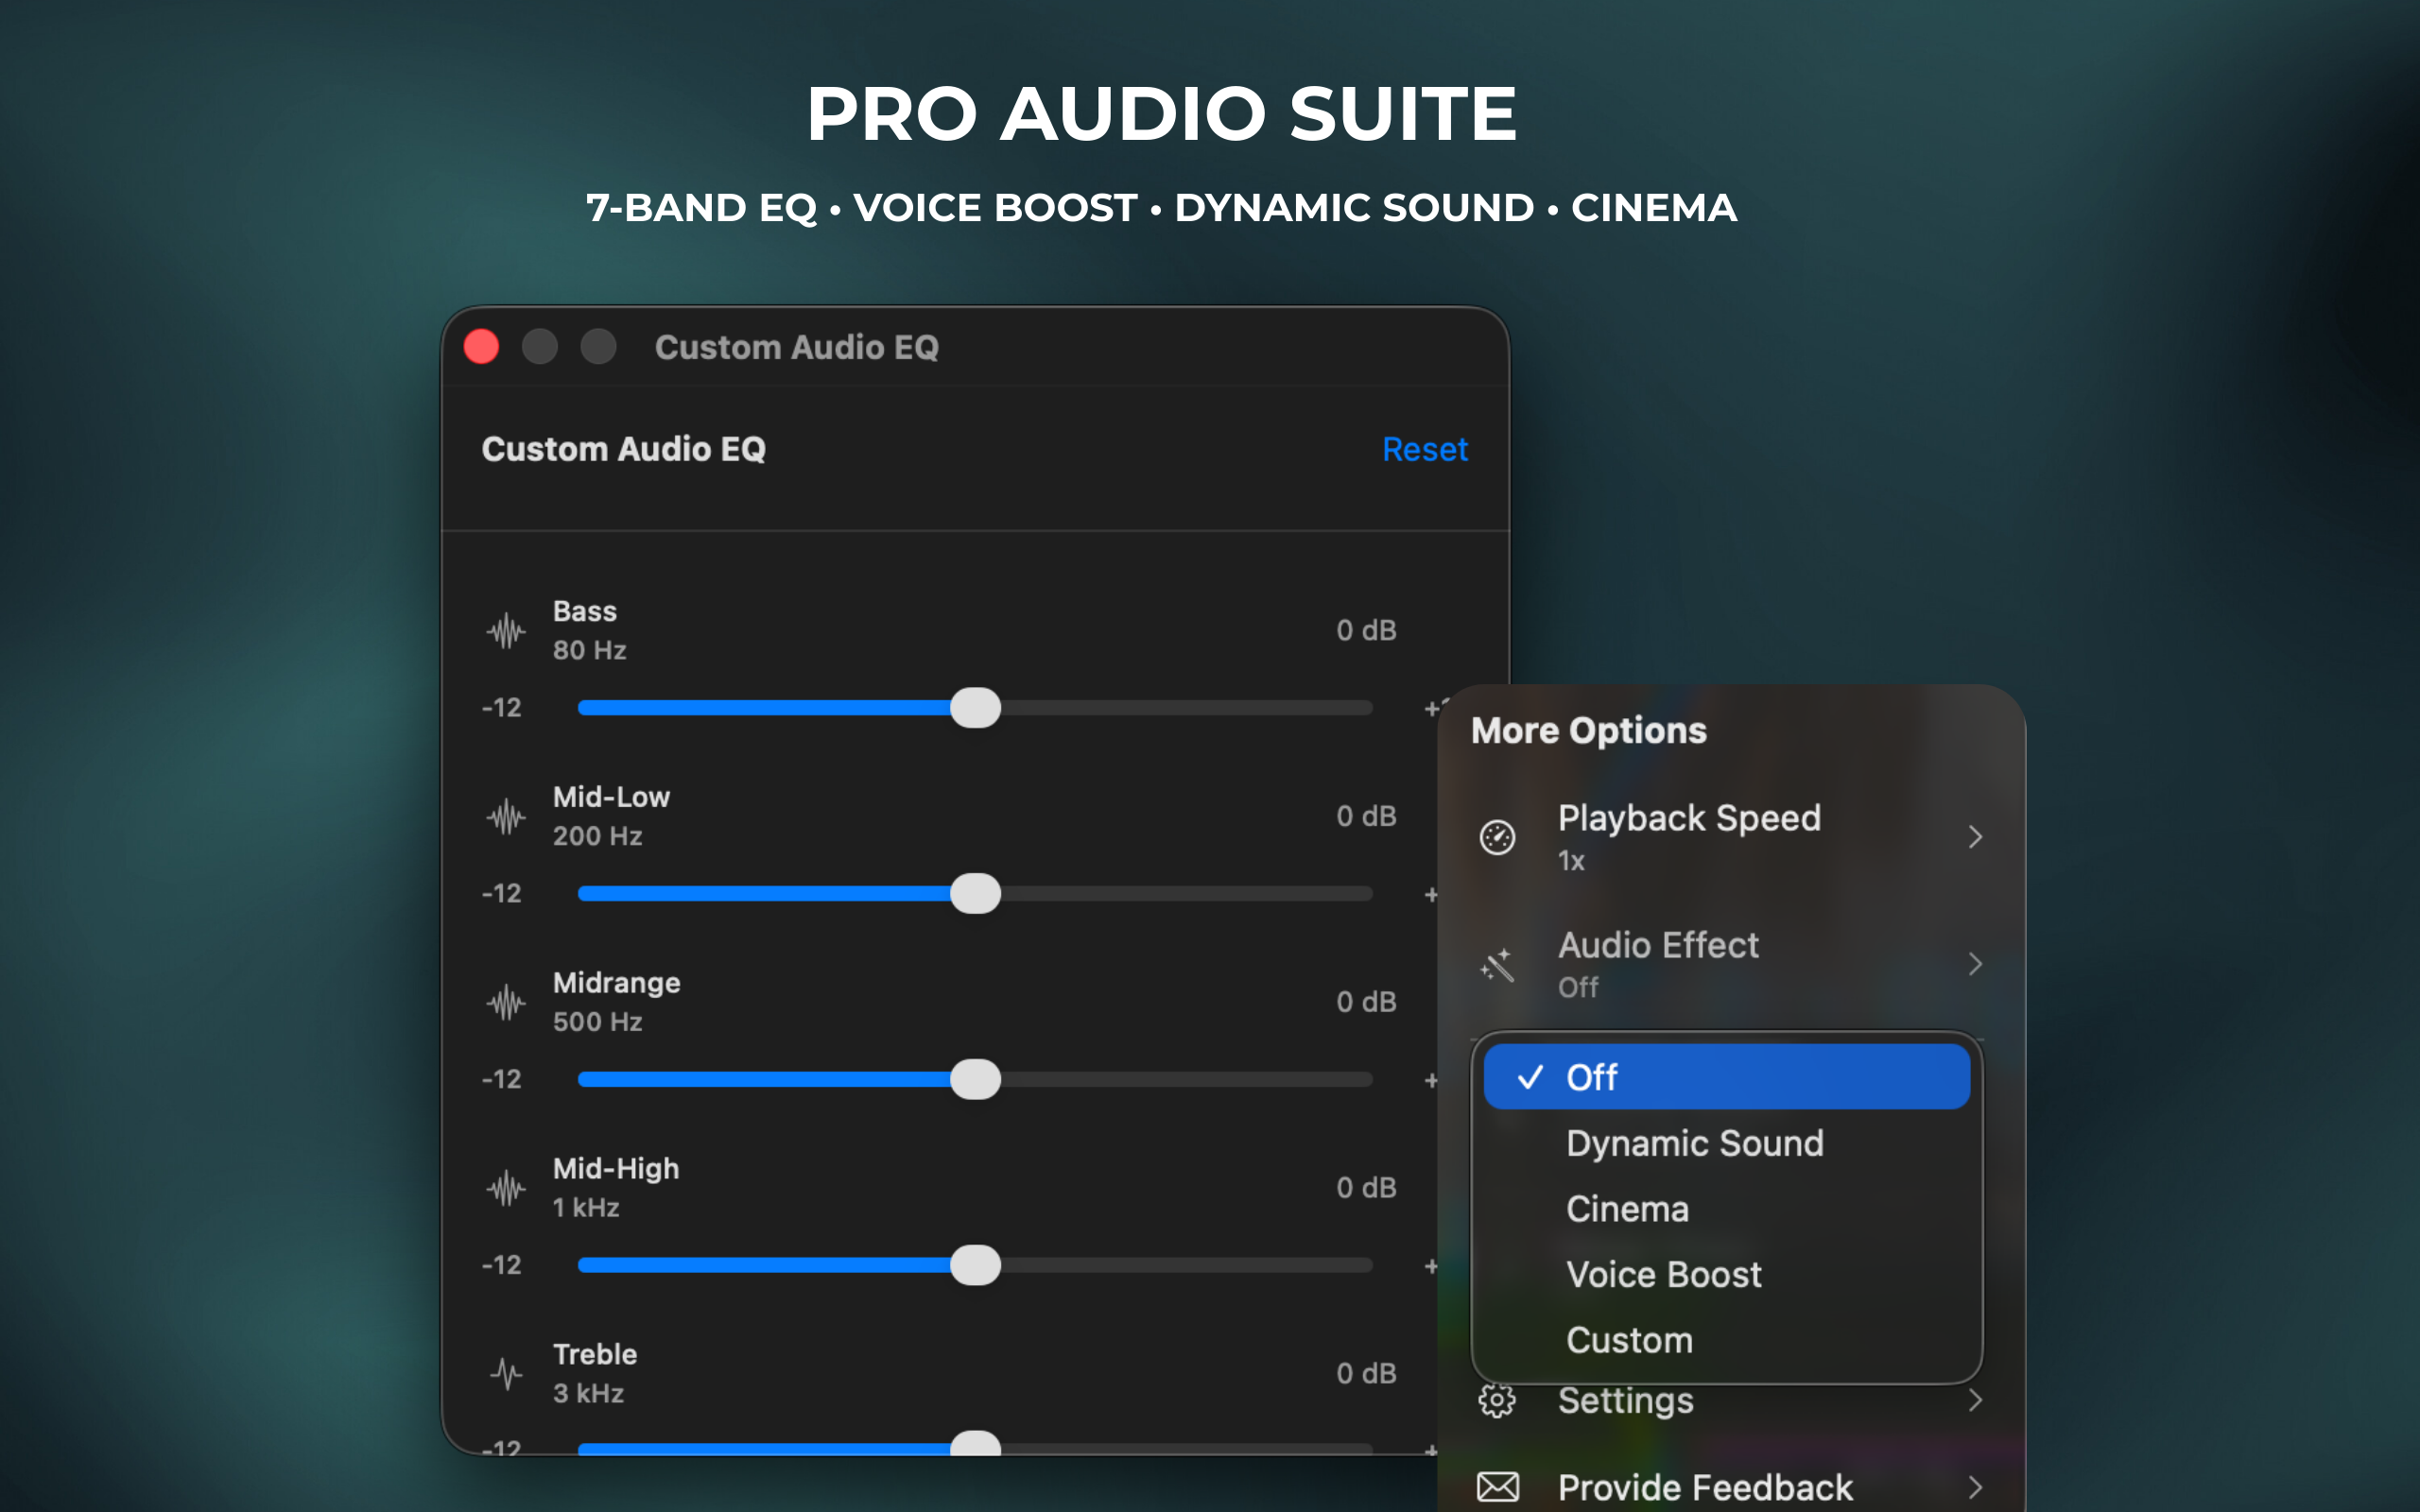2420x1512 pixels.
Task: Click the Audio Effect magic wand icon
Action: 1497,963
